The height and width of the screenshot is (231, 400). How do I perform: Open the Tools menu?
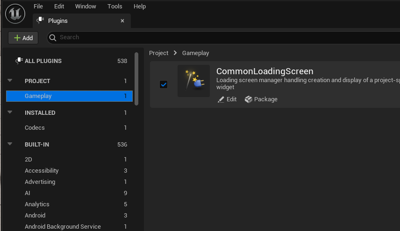point(114,7)
